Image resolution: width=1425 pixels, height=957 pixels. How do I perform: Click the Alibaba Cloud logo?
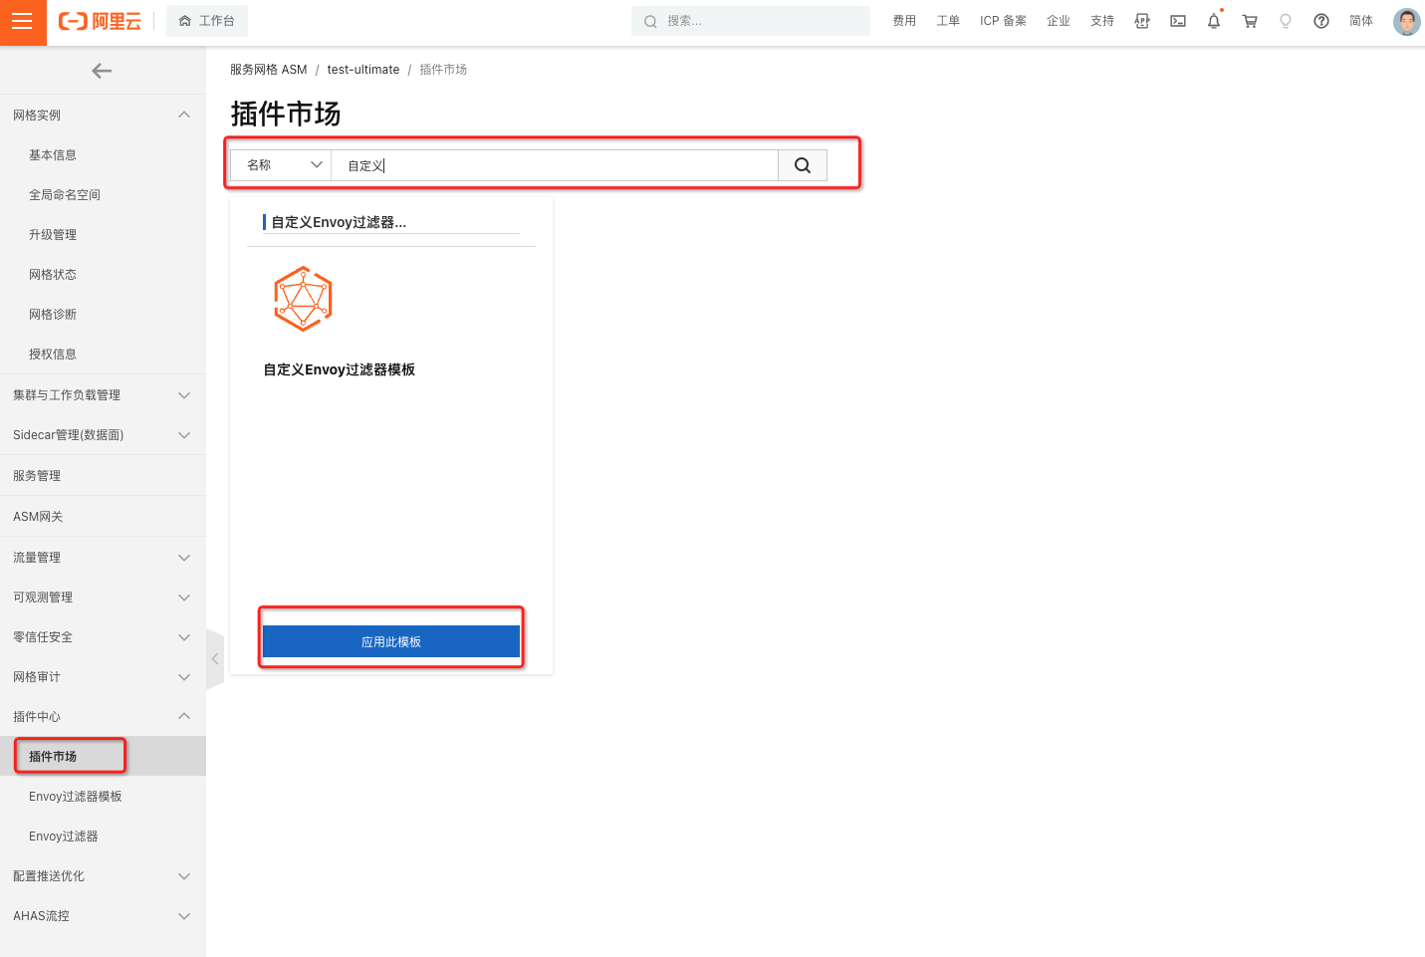(x=100, y=21)
